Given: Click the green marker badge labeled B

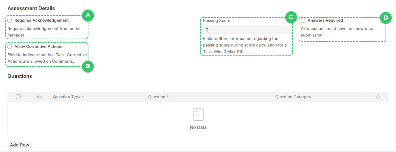Looking at the screenshot, I should [88, 66].
